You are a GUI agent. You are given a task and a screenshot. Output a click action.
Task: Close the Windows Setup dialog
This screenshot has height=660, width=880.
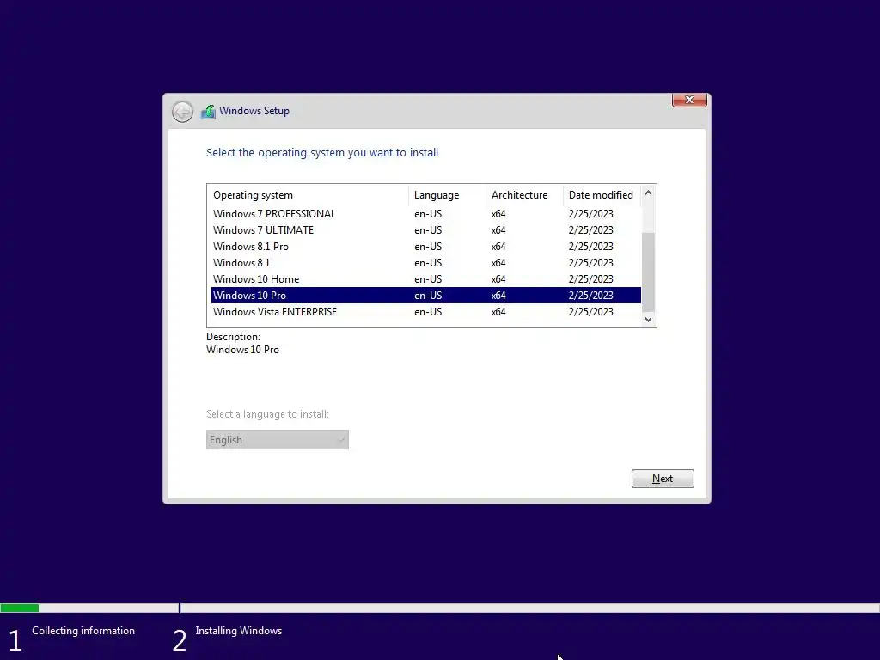689,100
